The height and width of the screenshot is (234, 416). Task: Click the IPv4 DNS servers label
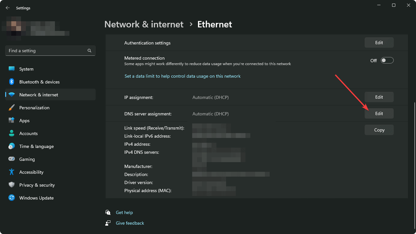[x=142, y=152]
